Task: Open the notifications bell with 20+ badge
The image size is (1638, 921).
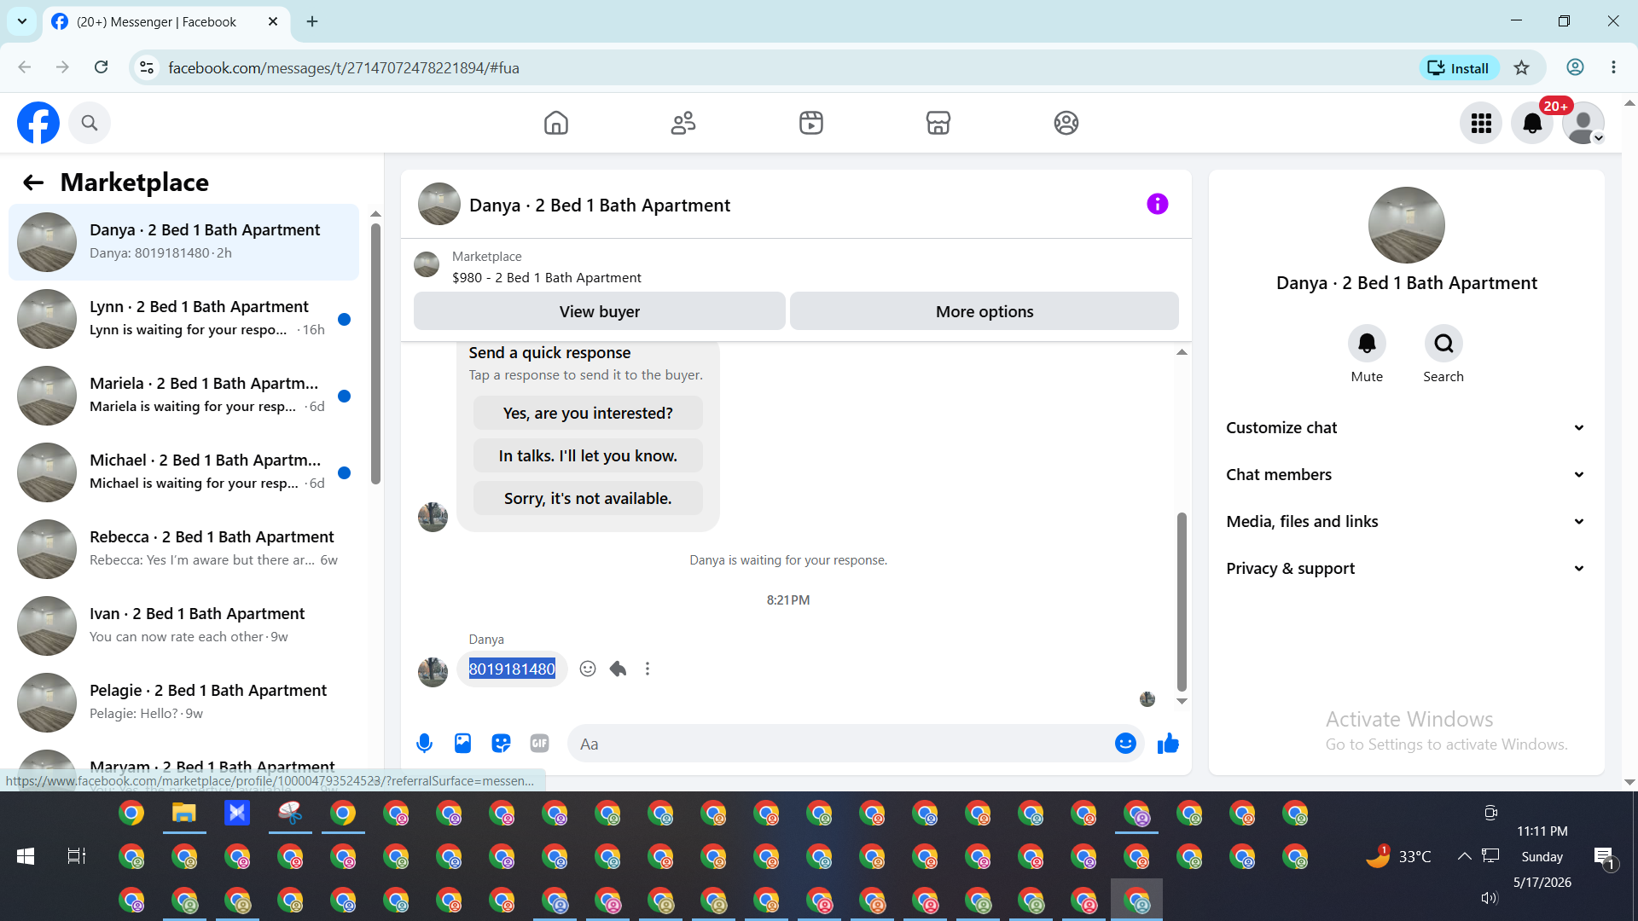Action: pyautogui.click(x=1532, y=124)
